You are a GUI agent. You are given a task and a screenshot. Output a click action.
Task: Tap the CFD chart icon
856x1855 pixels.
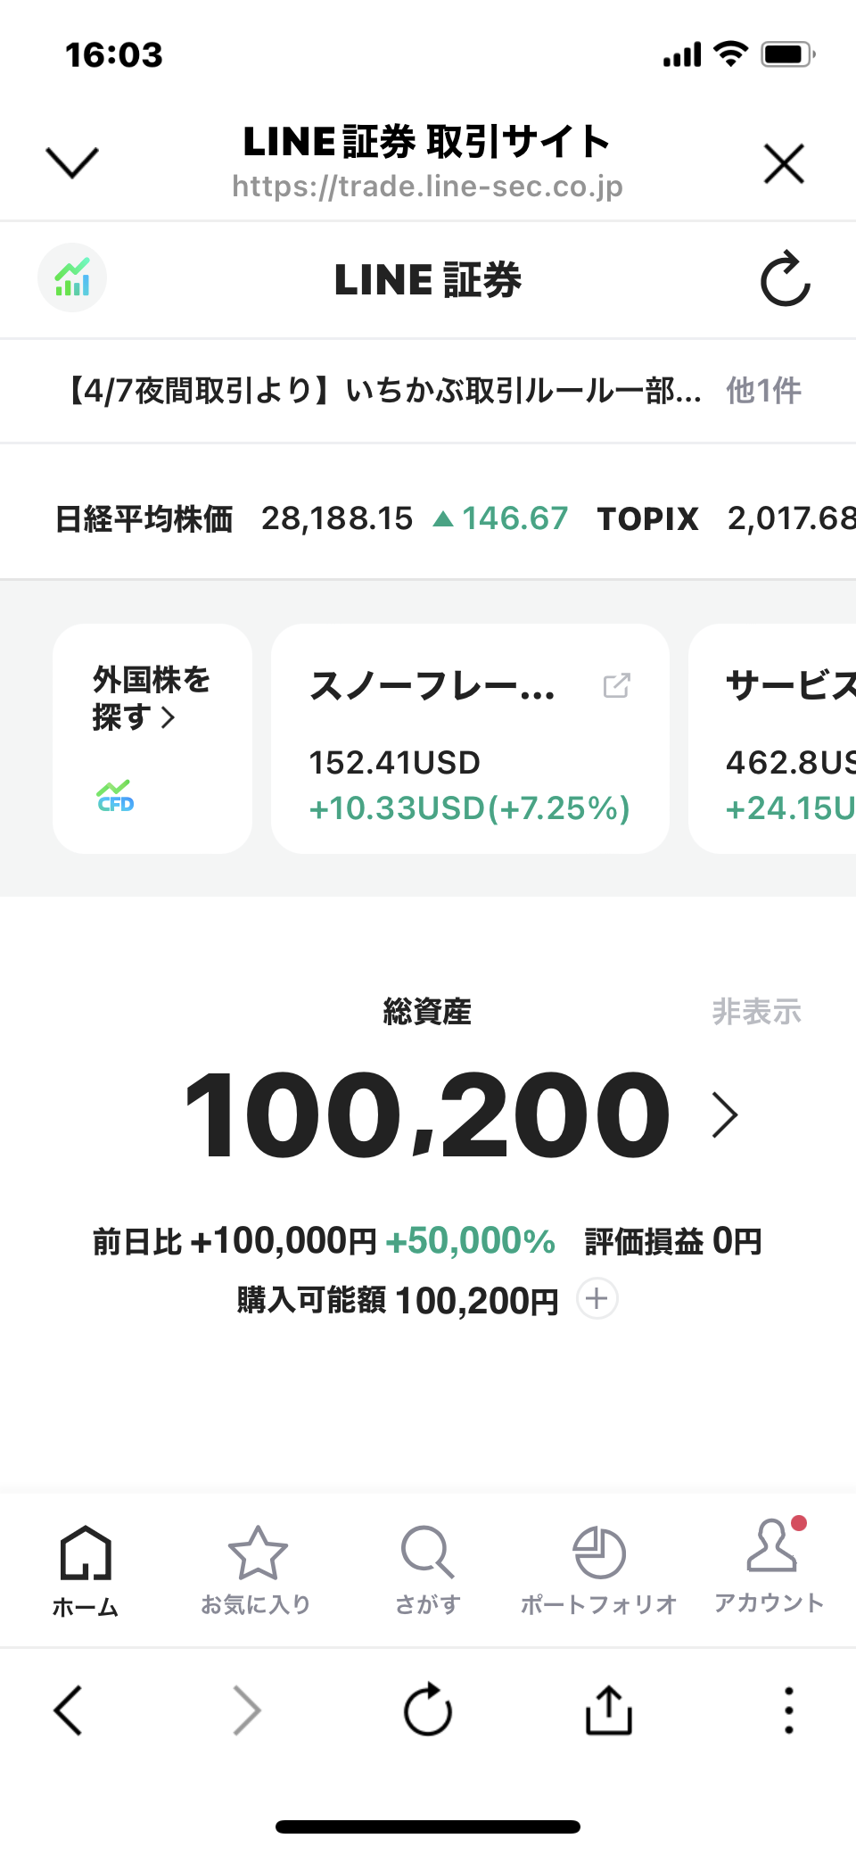(x=115, y=795)
